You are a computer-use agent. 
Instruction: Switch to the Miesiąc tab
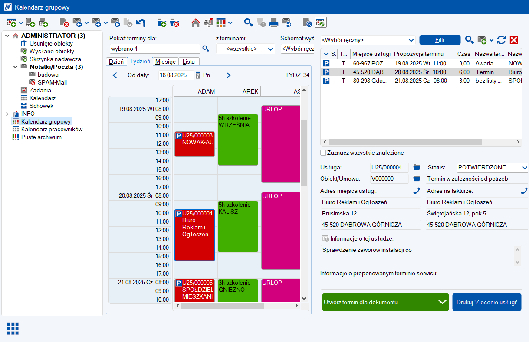(x=165, y=62)
